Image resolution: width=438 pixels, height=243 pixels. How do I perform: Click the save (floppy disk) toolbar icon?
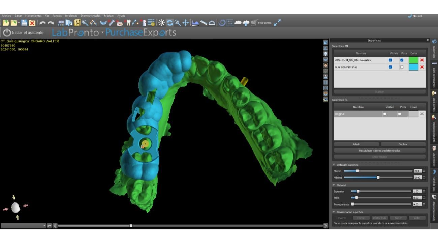tap(24, 23)
